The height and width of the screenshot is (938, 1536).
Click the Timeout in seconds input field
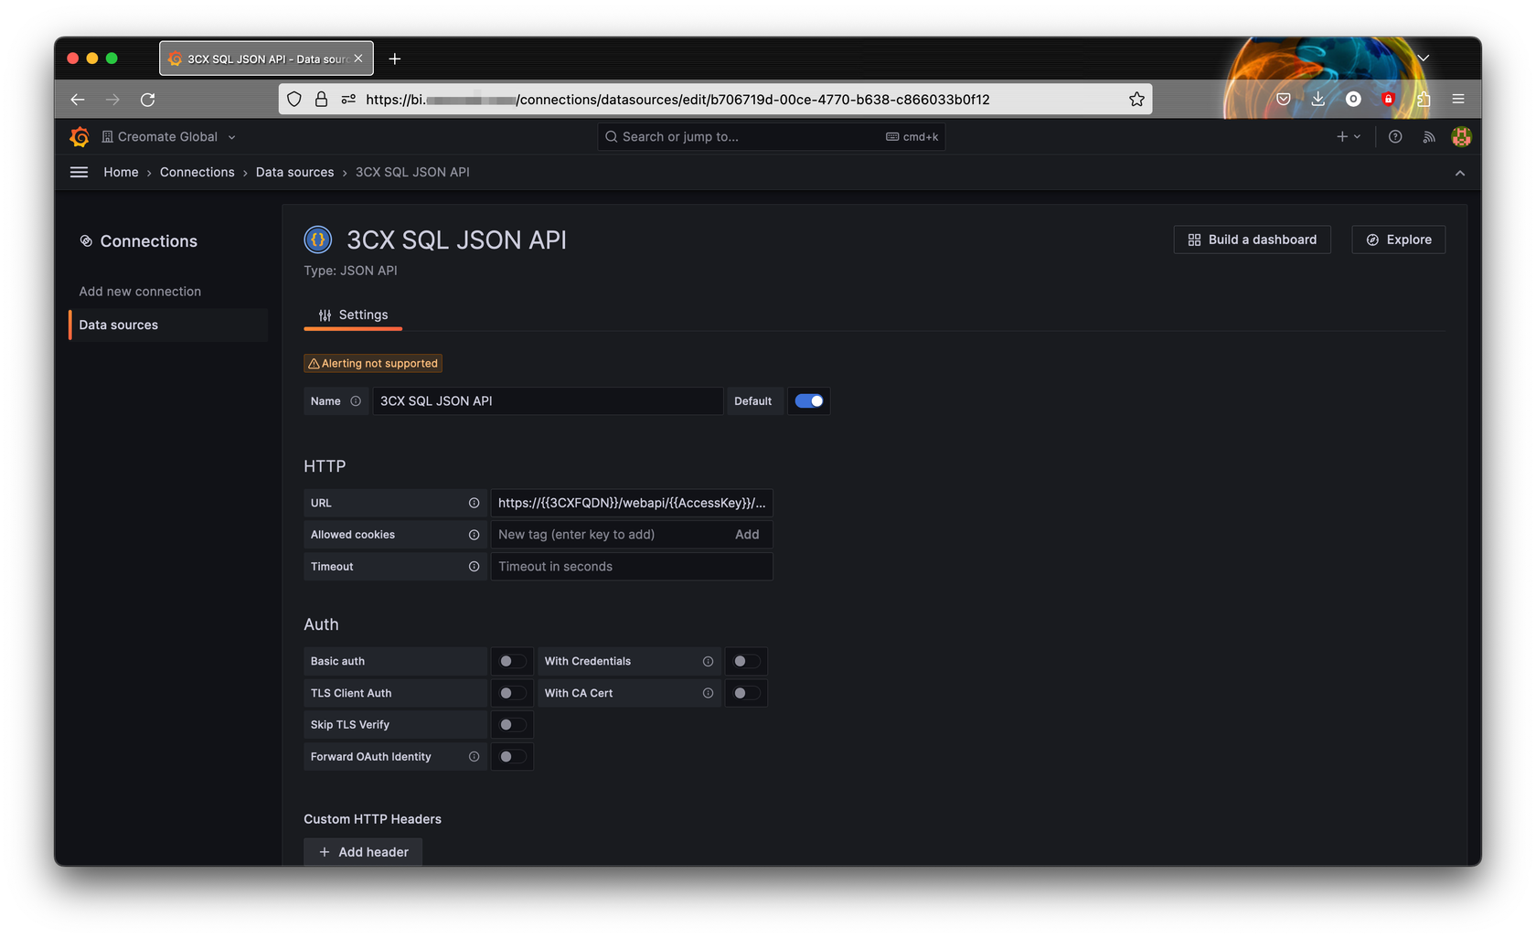tap(631, 566)
